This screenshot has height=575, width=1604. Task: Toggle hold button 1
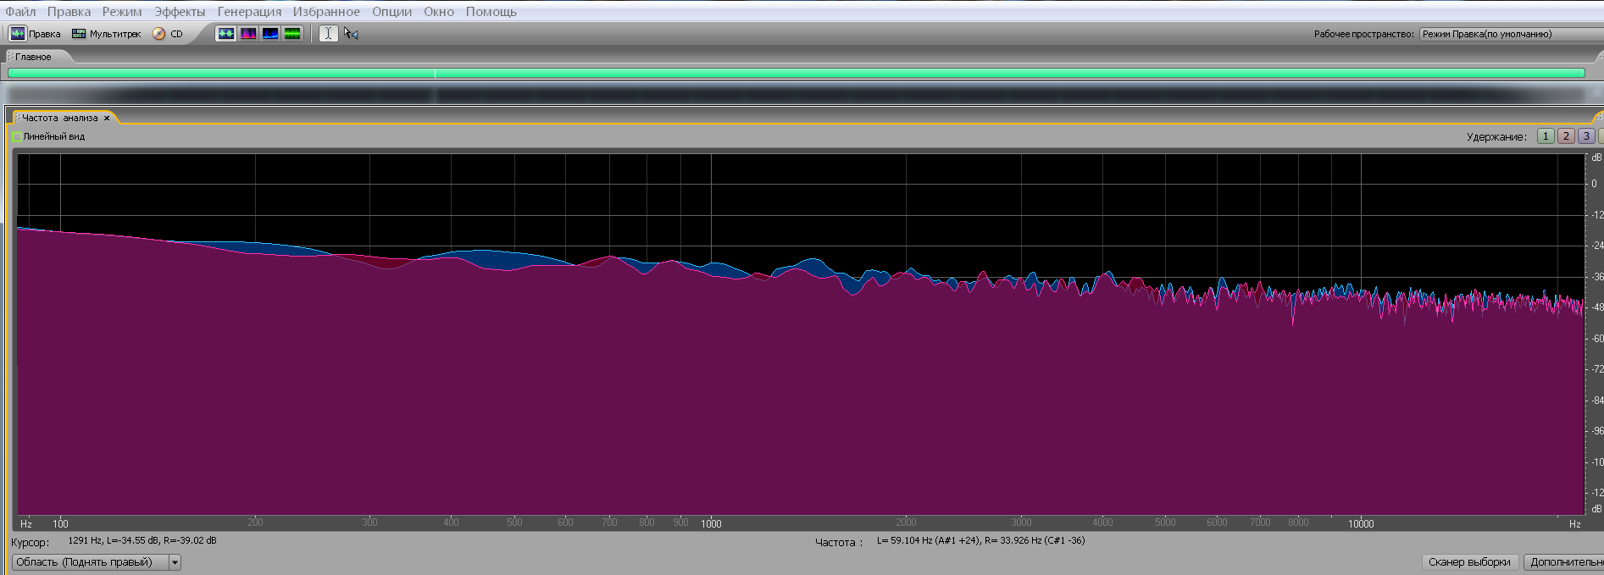(x=1546, y=136)
